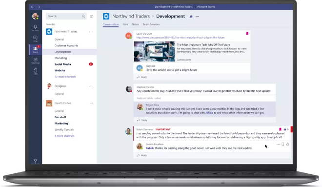
Task: Open the Files icon in sidebar
Action: [x=35, y=71]
